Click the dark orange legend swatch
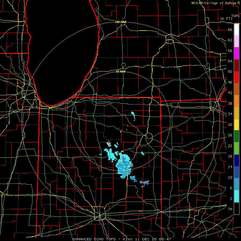This screenshot has height=241, width=241. coord(236,89)
